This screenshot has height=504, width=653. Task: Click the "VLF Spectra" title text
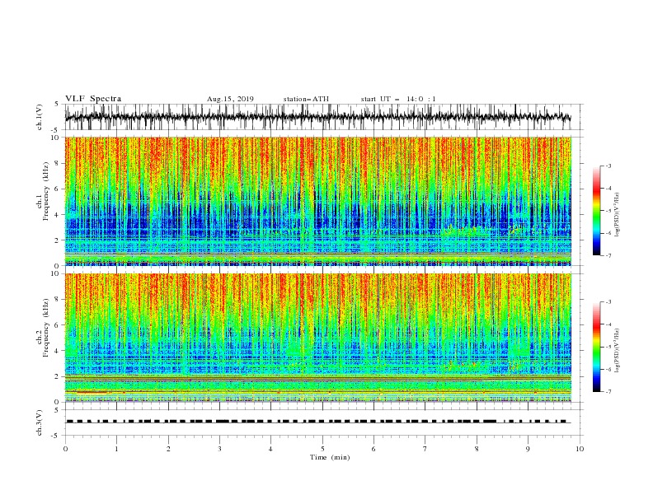click(x=93, y=99)
